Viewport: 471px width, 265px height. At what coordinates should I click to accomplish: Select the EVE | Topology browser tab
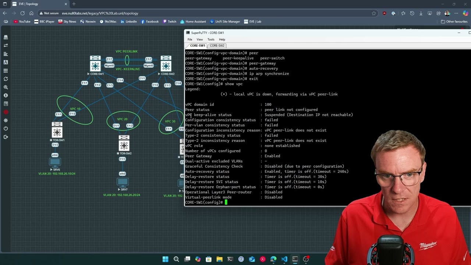40,4
